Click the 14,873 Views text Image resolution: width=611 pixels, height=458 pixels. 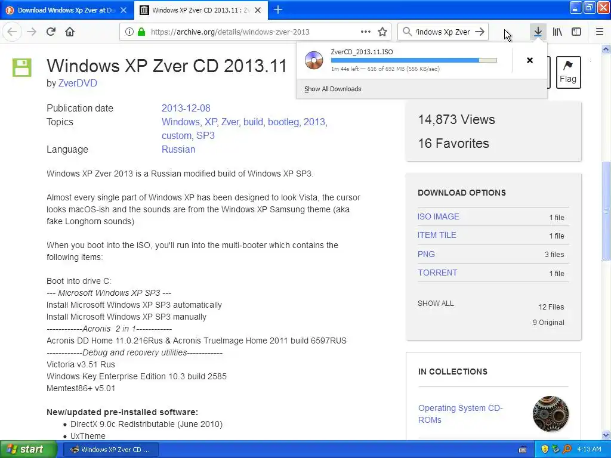coord(456,119)
